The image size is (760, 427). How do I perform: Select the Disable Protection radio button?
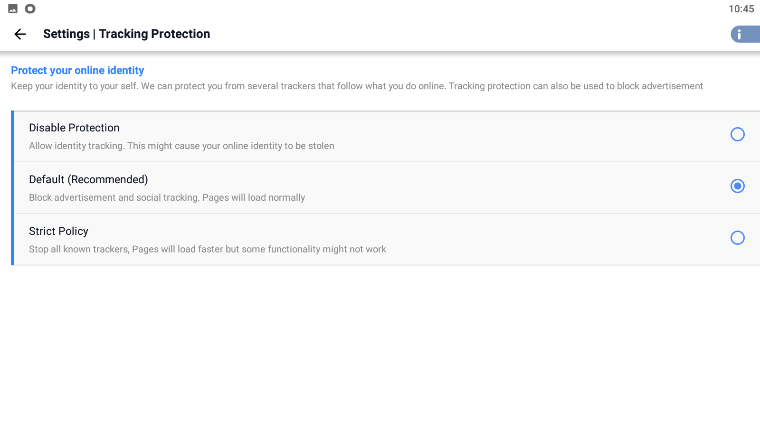(x=737, y=134)
